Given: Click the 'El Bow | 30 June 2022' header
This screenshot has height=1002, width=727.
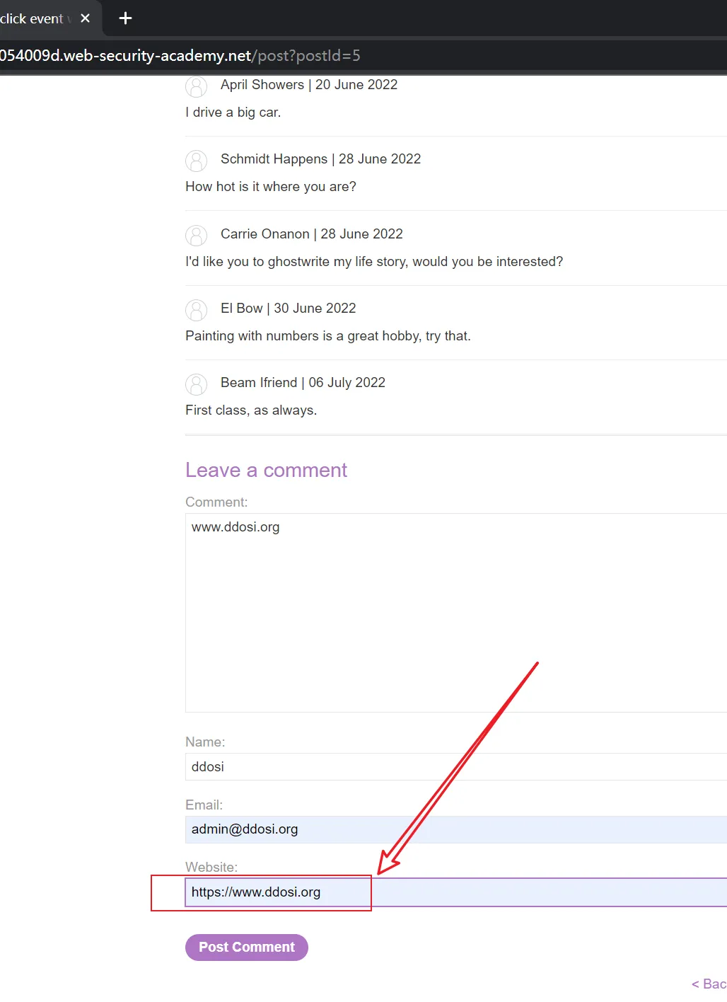Looking at the screenshot, I should 289,309.
